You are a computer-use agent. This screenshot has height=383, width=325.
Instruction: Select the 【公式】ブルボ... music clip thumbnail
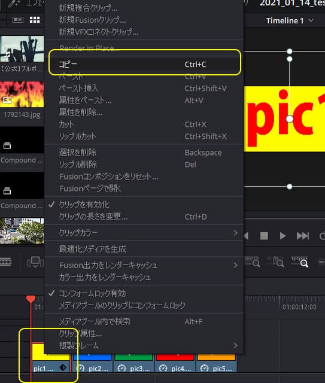click(22, 49)
